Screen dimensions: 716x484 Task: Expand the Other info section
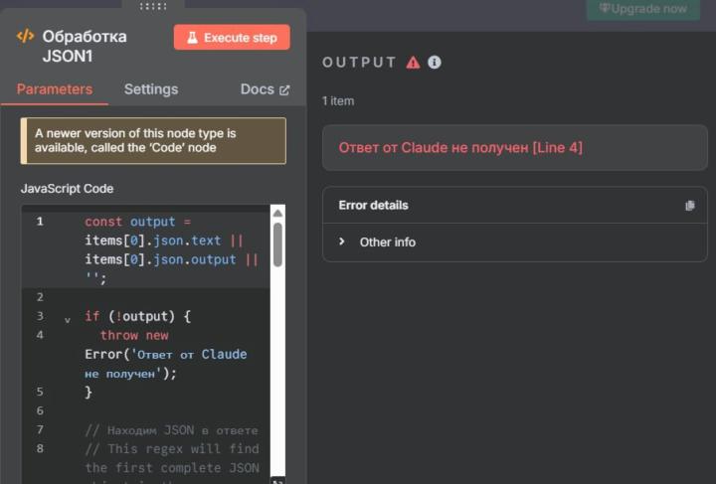(387, 242)
